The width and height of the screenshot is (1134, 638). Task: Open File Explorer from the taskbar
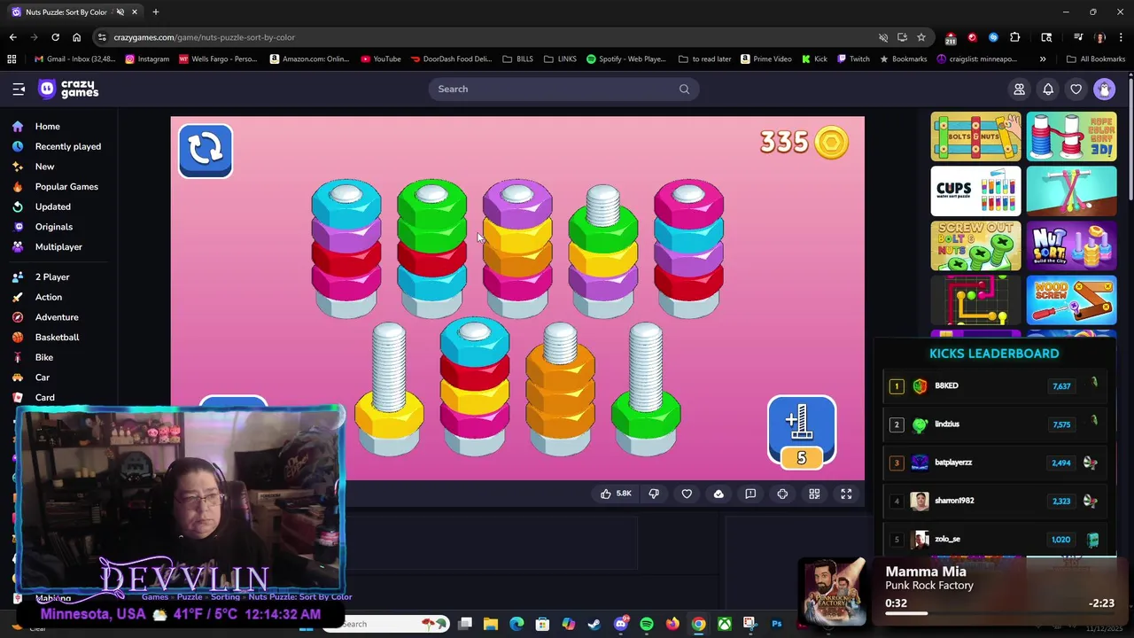tap(491, 624)
